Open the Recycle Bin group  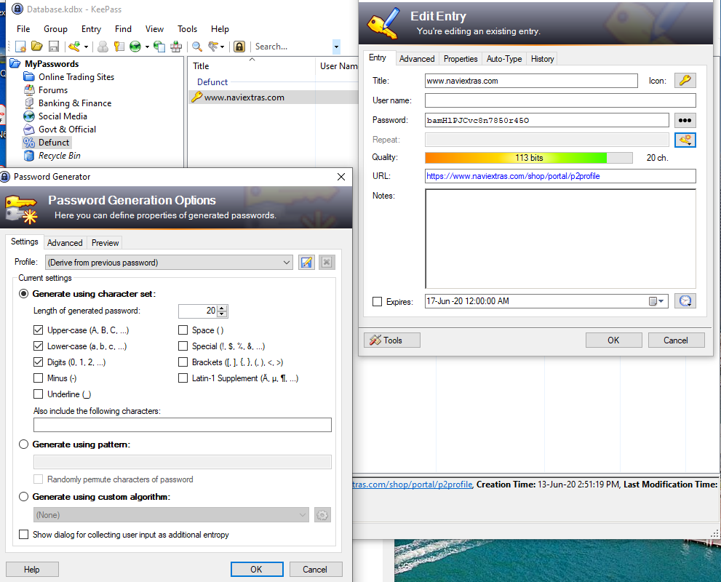(x=60, y=156)
